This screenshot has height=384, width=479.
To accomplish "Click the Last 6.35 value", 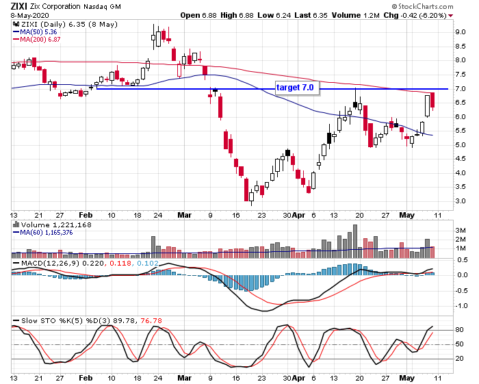I will pyautogui.click(x=311, y=15).
